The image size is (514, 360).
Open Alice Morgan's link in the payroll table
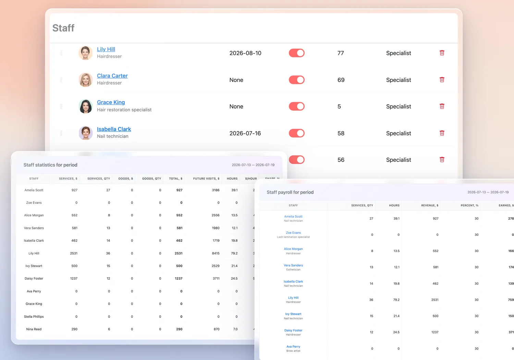[293, 249]
